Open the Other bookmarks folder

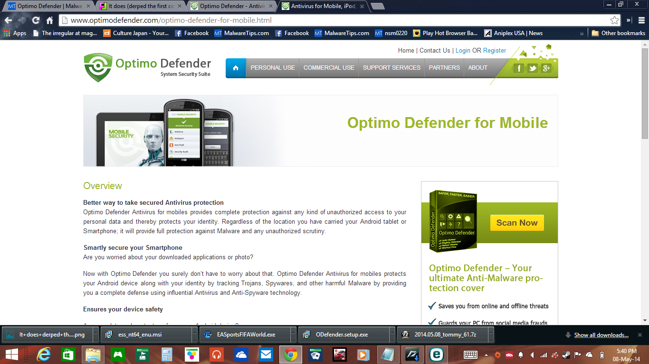point(618,33)
